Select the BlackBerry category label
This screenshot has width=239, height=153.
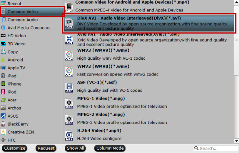tap(18, 124)
